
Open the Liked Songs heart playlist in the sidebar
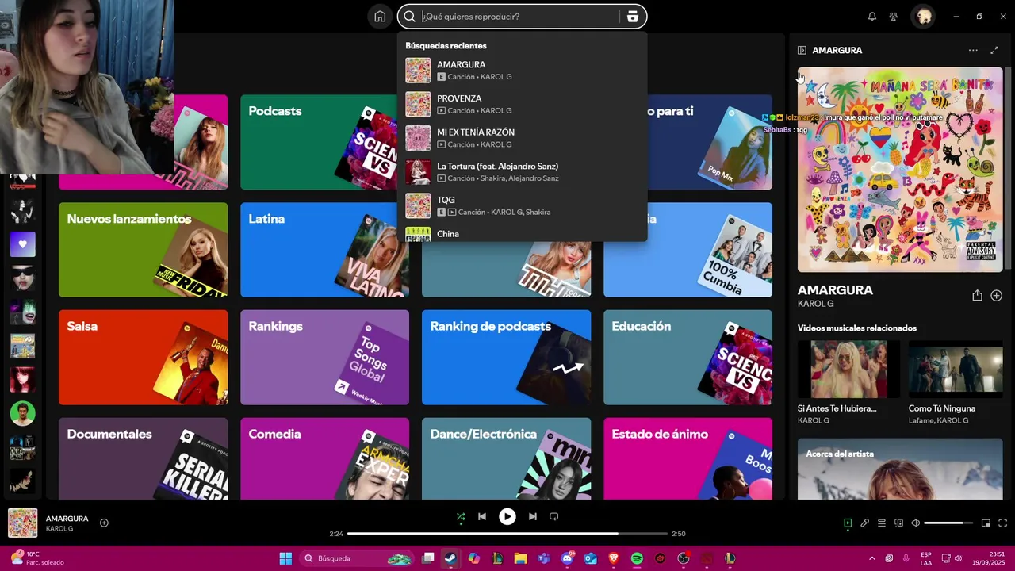tap(22, 244)
